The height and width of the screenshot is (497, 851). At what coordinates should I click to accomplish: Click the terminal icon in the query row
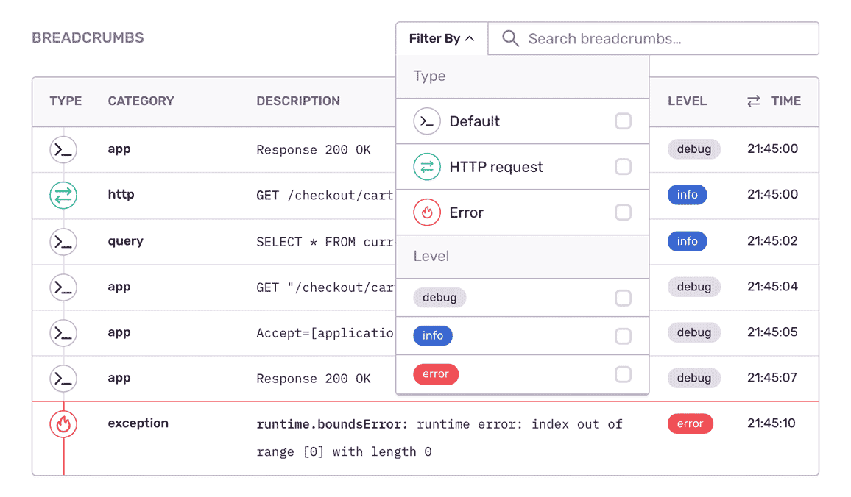(63, 241)
